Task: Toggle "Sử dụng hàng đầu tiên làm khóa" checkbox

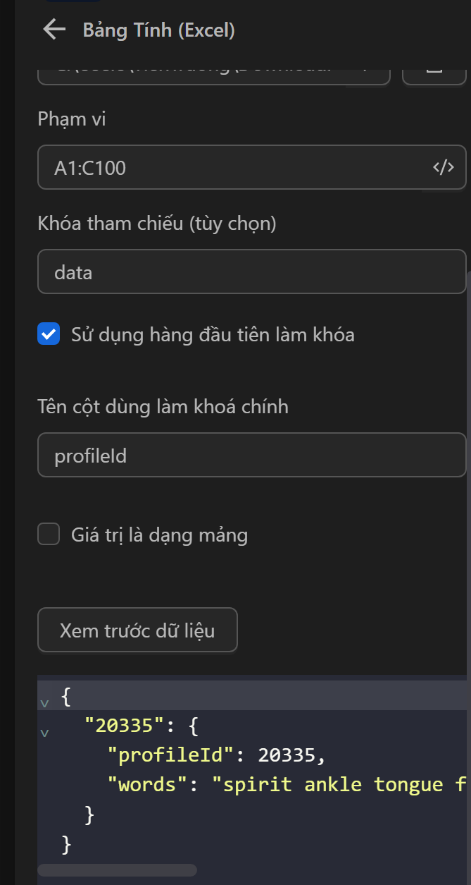Action: point(49,334)
